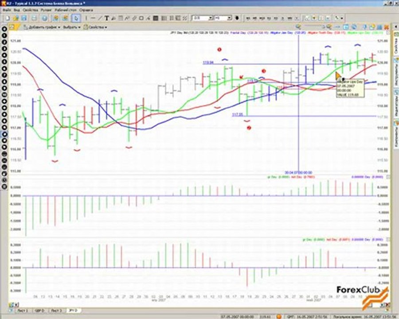Click the zoom-out magnifier icon

[x=298, y=27]
